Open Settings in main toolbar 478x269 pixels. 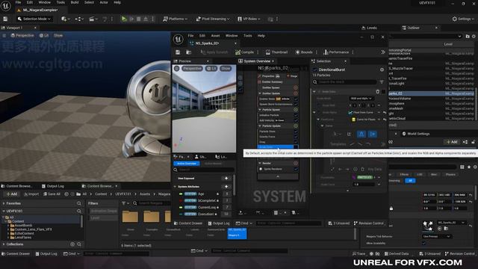(463, 19)
